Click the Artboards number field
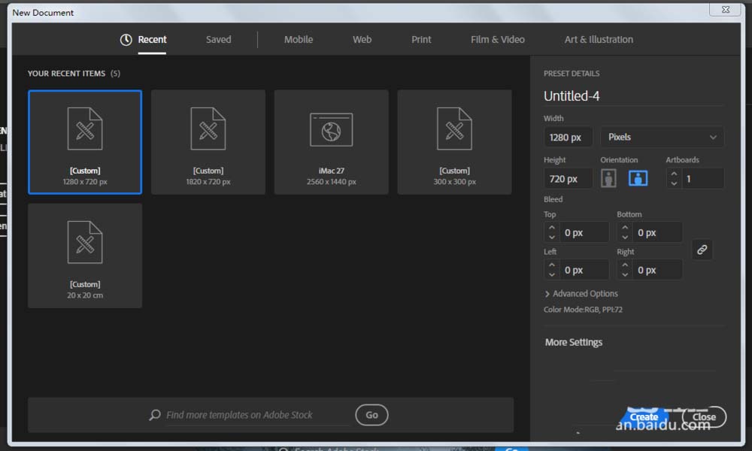 point(702,179)
